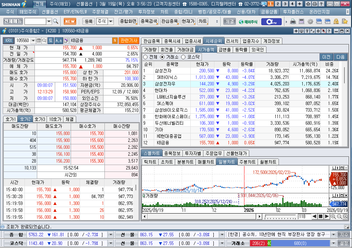Click the zoom in chart magnifier
Screen dimensions: 352x248
click(333, 216)
